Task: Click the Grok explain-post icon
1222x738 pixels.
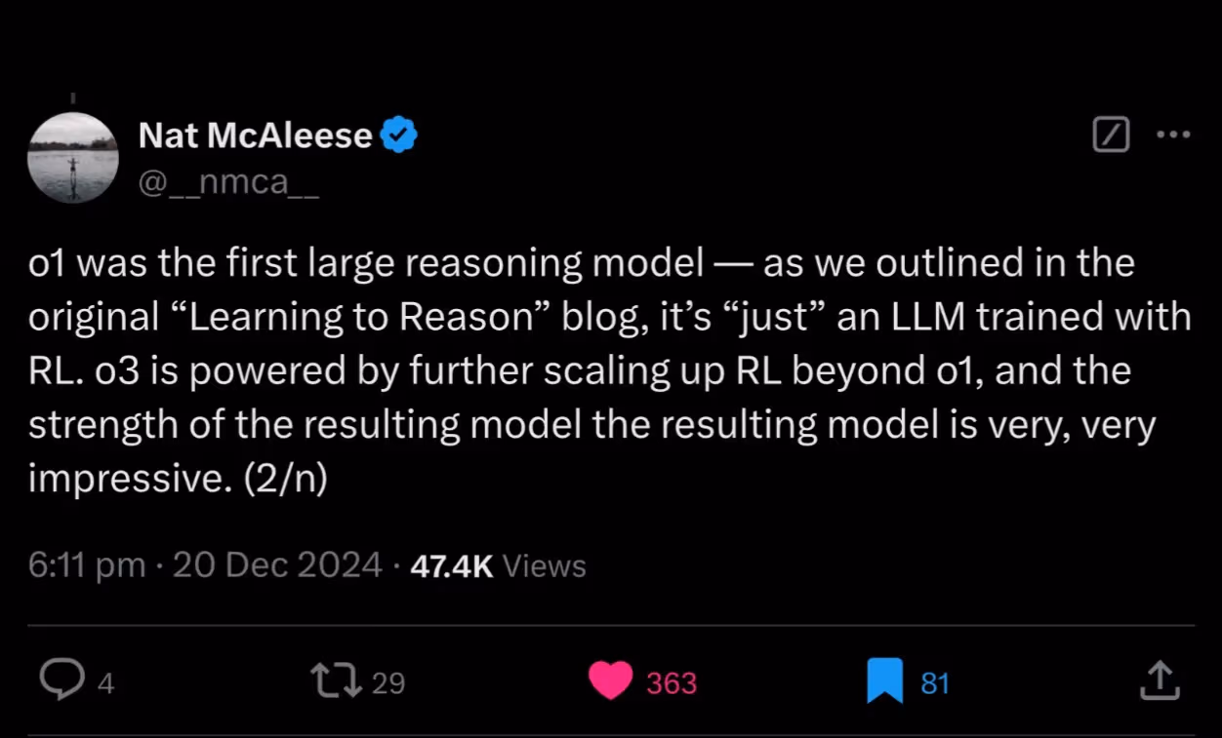Action: pyautogui.click(x=1112, y=135)
